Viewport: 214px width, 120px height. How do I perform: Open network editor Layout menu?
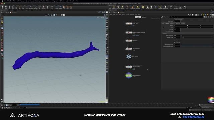coord(127,15)
